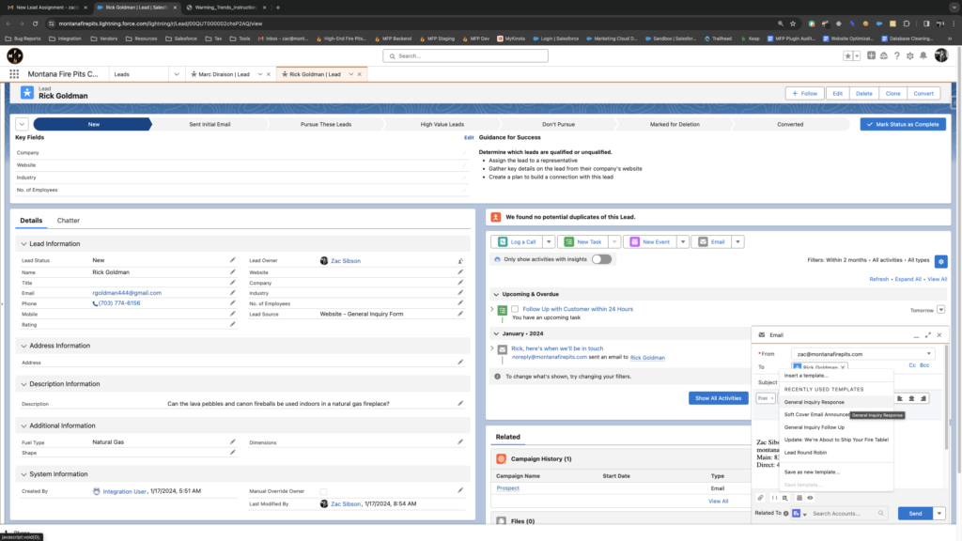
Task: Switch to the Marc Diraison Lead tab
Action: [224, 74]
